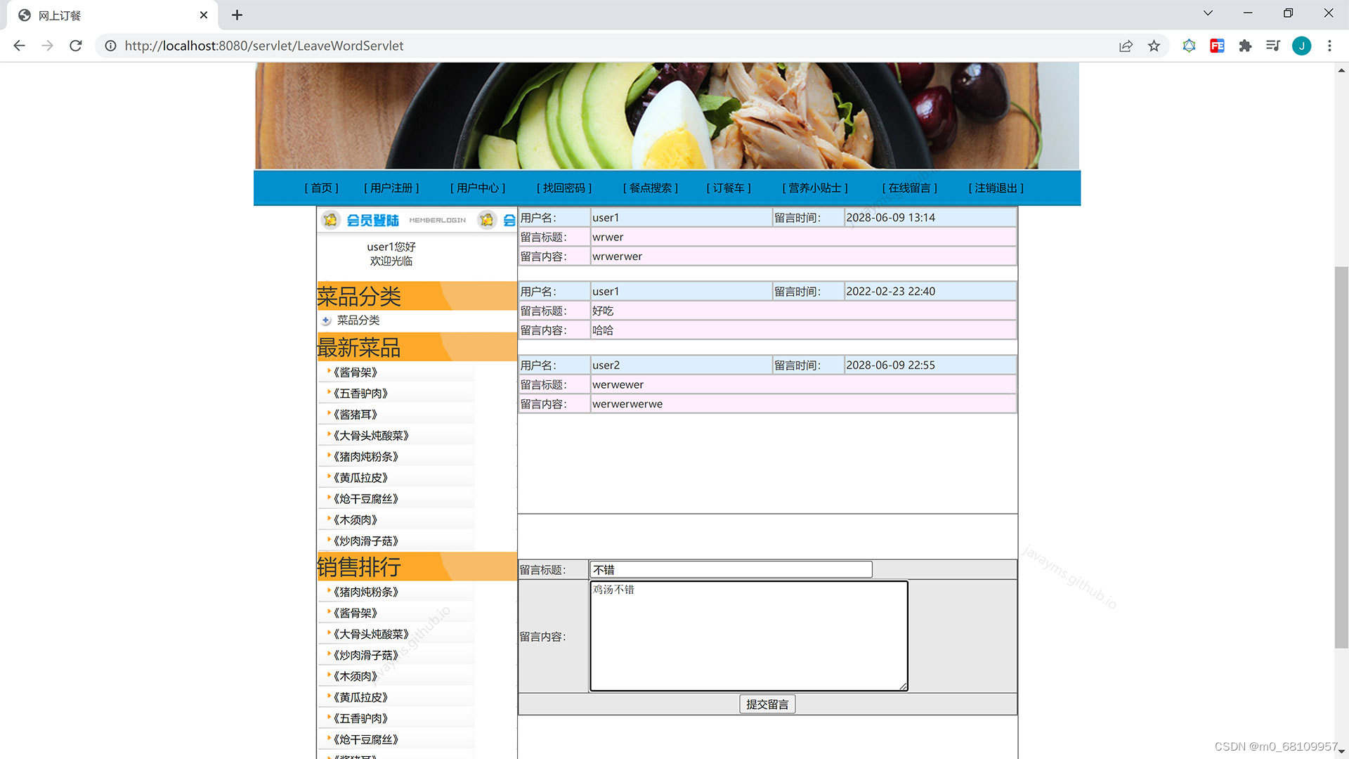Open 《大骨头炖酸菜》 under 最新菜品
This screenshot has width=1349, height=759.
tap(371, 436)
